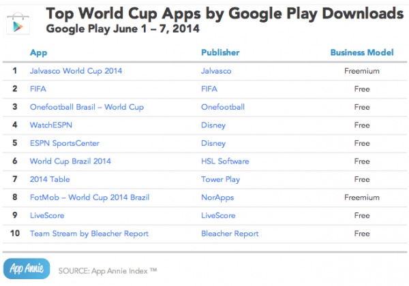Select Free value in FIFA row

(362, 89)
